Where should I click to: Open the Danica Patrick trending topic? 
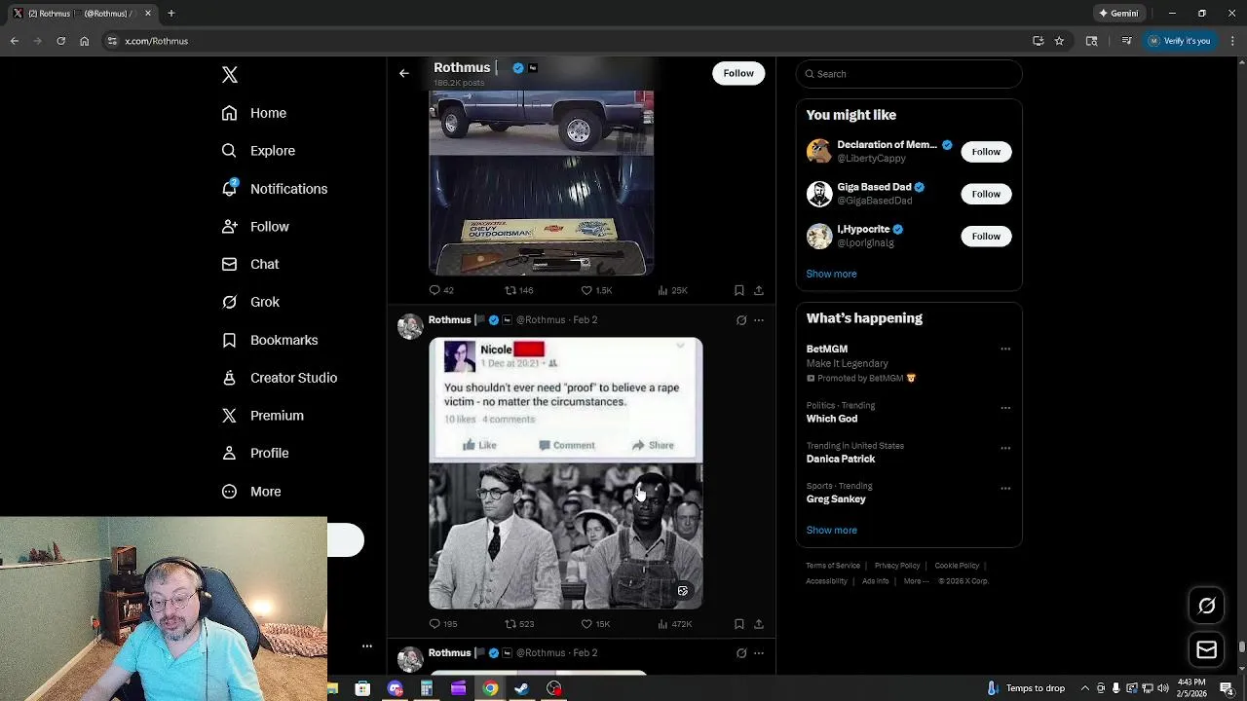(841, 460)
